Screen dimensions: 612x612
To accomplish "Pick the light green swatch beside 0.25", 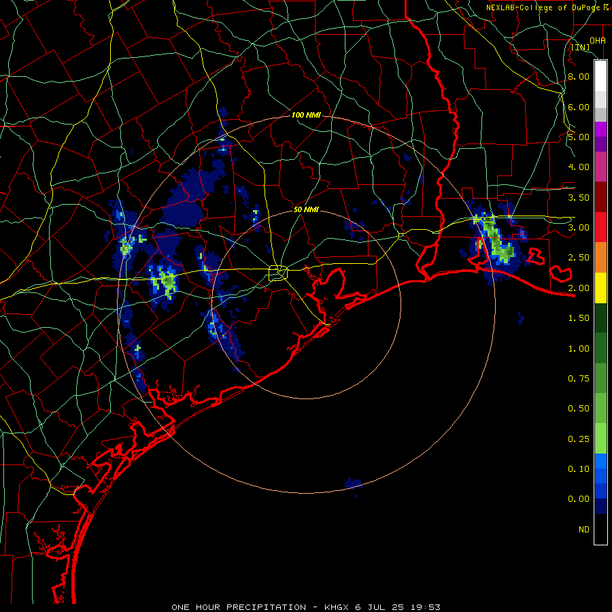I will pos(600,439).
